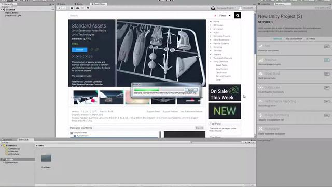Toggle the Analytics service ON switch

(x=327, y=60)
